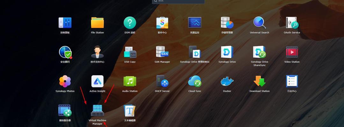The height and width of the screenshot is (127, 344).
Task: Open Audio Station
Action: [130, 81]
